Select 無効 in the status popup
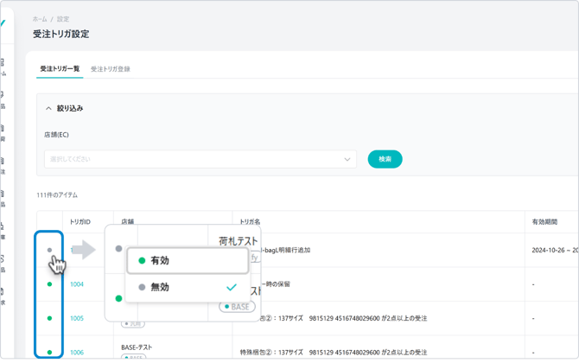The width and height of the screenshot is (579, 363). (159, 287)
